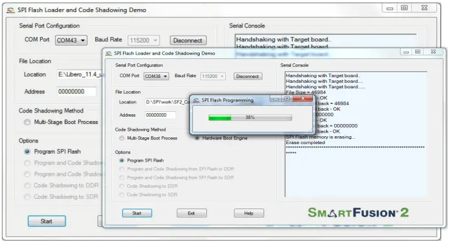451x242 pixels.
Task: Open the COM38 port dropdown
Action: coord(156,76)
